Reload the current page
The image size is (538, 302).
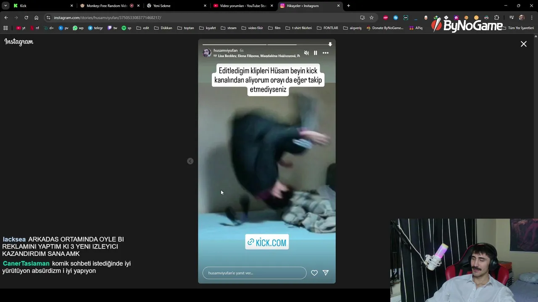pyautogui.click(x=26, y=18)
